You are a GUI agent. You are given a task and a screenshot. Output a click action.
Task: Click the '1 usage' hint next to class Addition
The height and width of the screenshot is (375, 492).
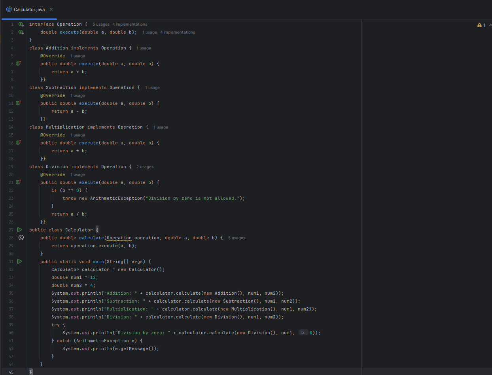(x=144, y=48)
